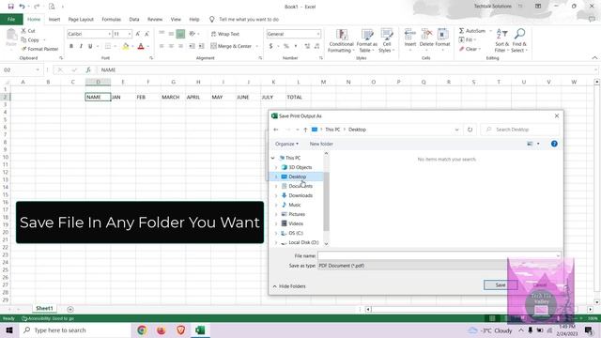Select Desktop in the folder tree
This screenshot has height=338, width=601.
[x=297, y=177]
